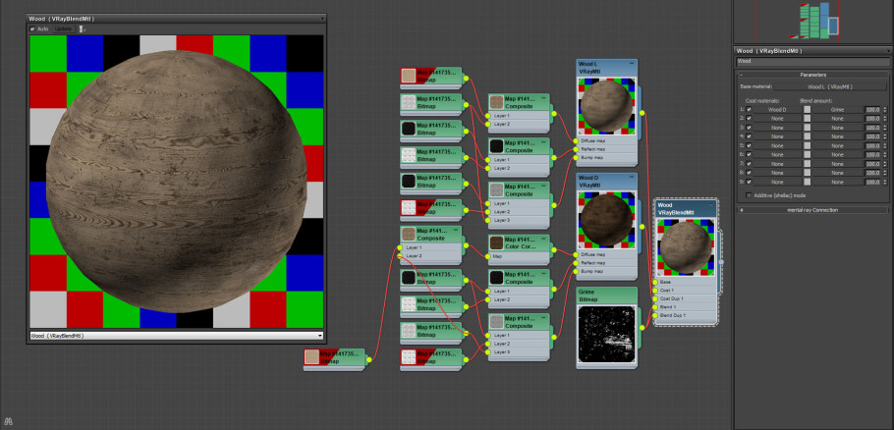The width and height of the screenshot is (894, 430).
Task: Click the Grime Bitmap output socket
Action: [642, 328]
